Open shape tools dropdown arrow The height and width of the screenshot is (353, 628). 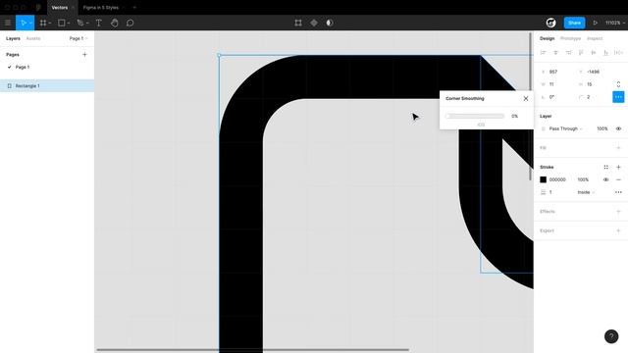click(x=69, y=24)
